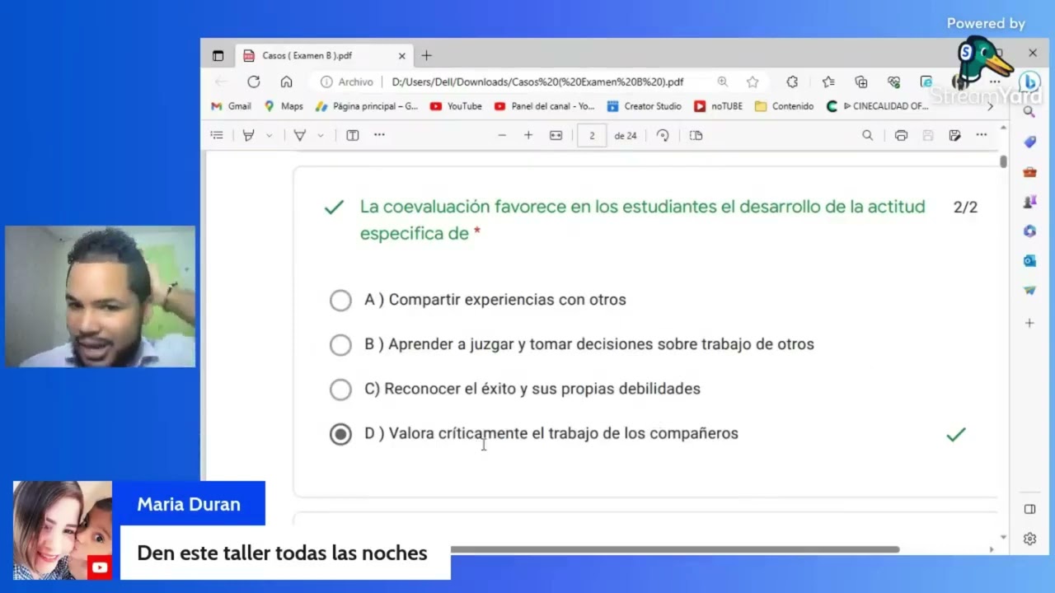Click the address bar with the PDF path
The image size is (1055, 593).
[537, 82]
